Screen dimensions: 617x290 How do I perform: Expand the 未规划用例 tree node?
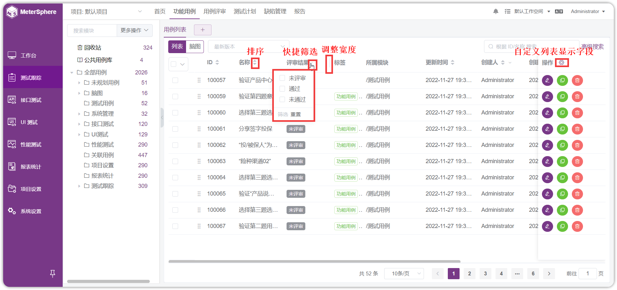coord(79,83)
